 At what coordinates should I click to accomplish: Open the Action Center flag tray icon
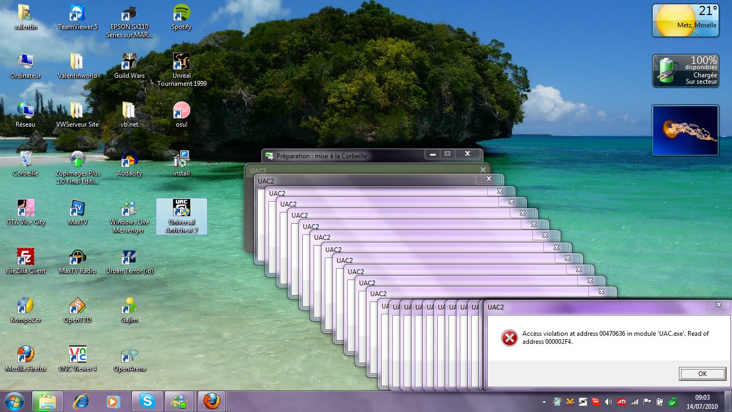(647, 401)
